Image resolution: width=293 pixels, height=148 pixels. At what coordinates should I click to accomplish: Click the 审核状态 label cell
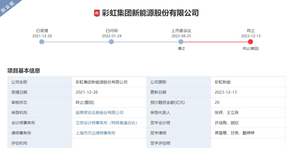pos(40,102)
